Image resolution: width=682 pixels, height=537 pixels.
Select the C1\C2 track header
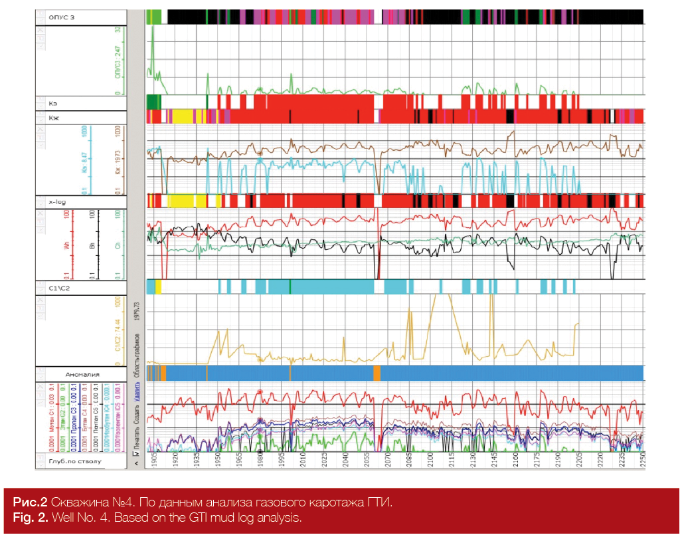81,288
